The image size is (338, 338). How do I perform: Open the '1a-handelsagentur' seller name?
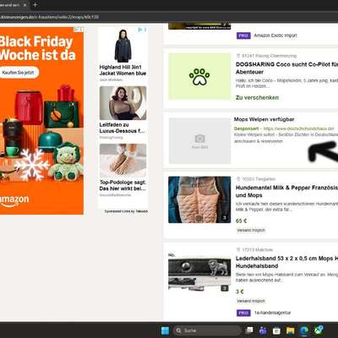tap(272, 313)
